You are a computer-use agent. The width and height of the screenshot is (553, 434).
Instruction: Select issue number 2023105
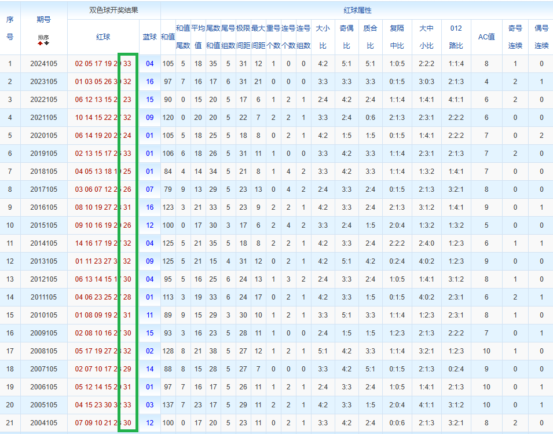tap(44, 82)
